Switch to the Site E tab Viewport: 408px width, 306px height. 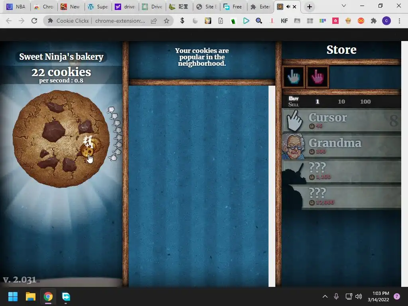pos(207,7)
